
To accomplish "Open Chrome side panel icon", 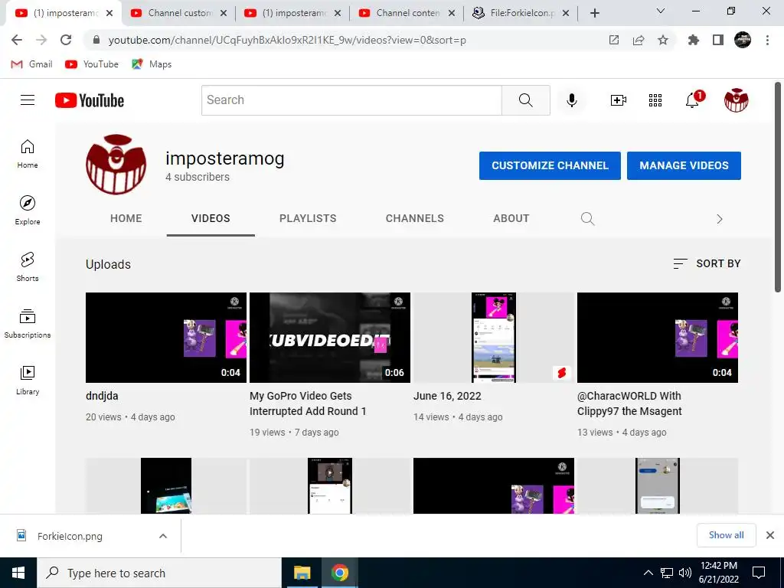I will pyautogui.click(x=718, y=40).
